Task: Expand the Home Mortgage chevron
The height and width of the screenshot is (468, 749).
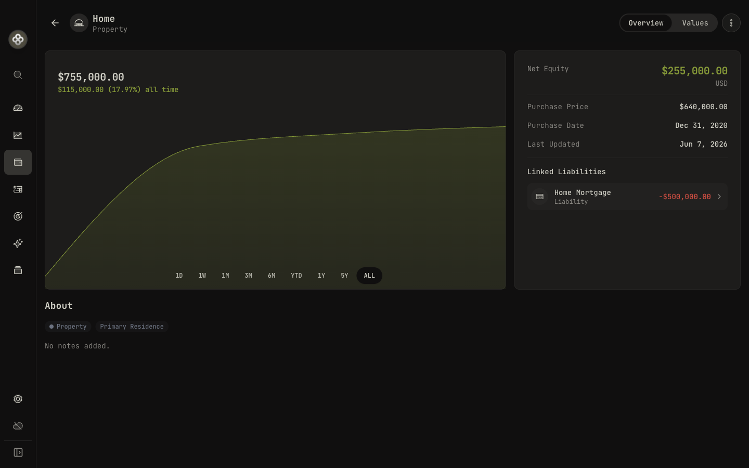Action: point(719,197)
